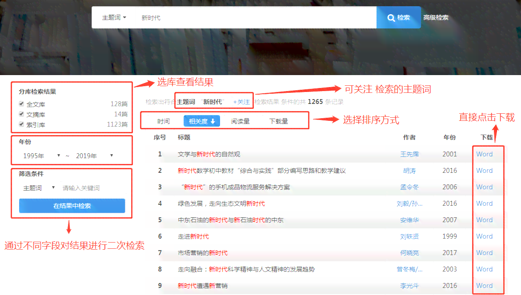Open author 刘毅/孙... page
The height and width of the screenshot is (295, 521).
(x=409, y=203)
